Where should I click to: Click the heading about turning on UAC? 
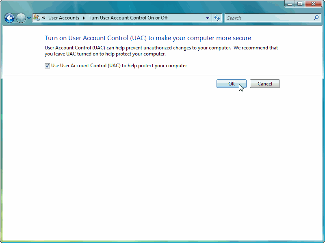148,38
